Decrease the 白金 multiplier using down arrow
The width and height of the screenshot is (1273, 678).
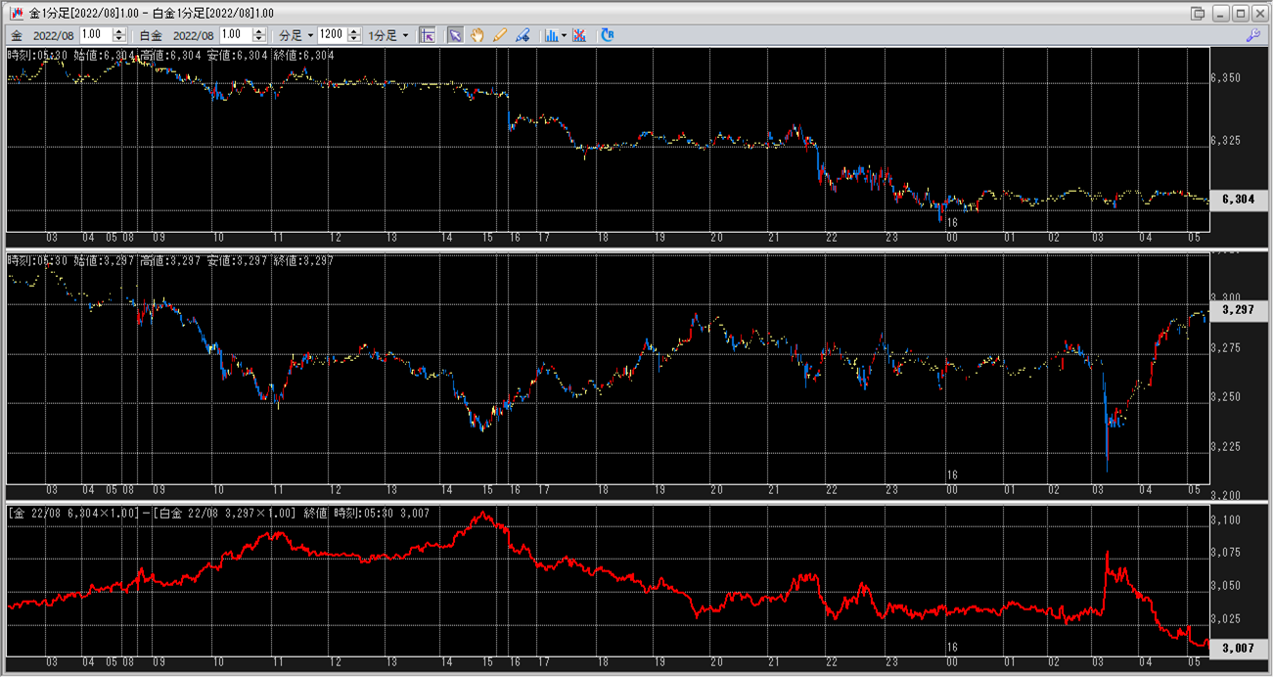coord(258,39)
